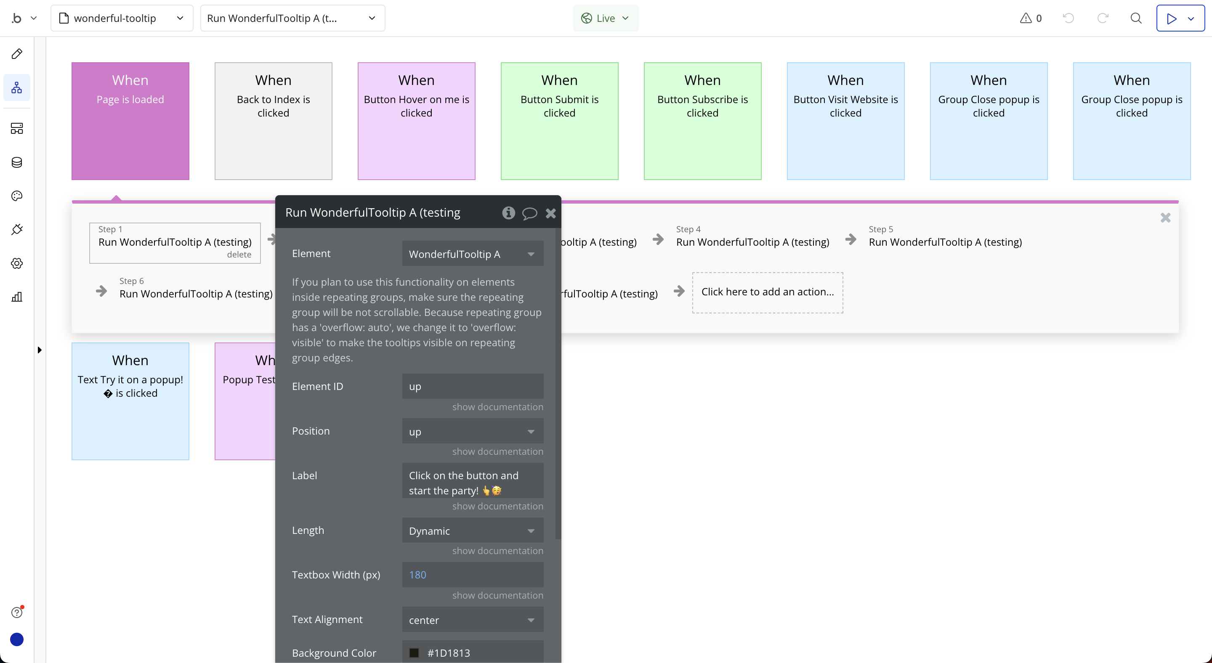Image resolution: width=1212 pixels, height=663 pixels.
Task: Open the Settings tab gear icon
Action: [17, 263]
